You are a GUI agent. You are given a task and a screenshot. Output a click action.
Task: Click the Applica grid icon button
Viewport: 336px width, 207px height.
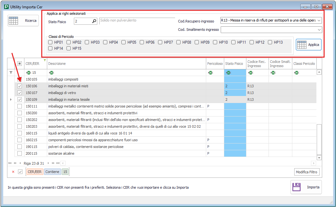302,45
